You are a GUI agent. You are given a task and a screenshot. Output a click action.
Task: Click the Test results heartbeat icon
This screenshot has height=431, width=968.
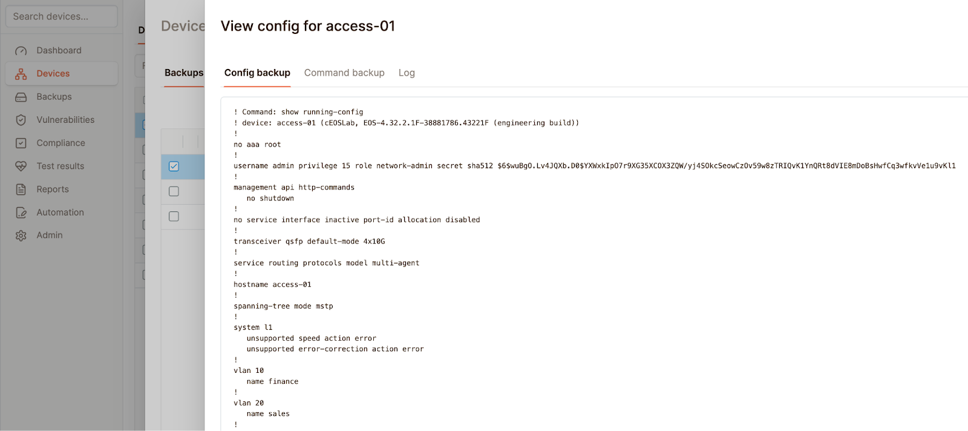21,166
